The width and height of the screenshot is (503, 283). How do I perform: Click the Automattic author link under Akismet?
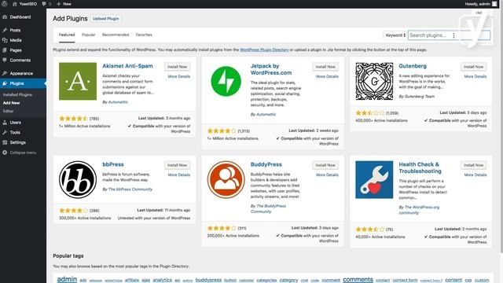tap(118, 102)
